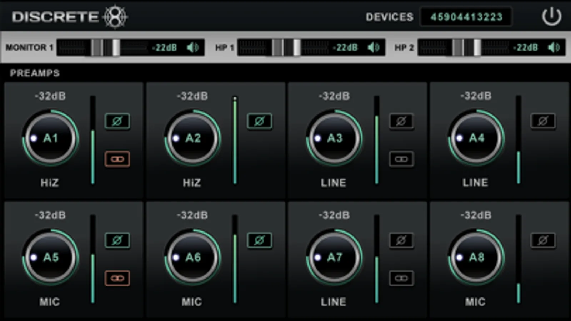The height and width of the screenshot is (321, 571).
Task: Toggle phase invert on preamp A1
Action: click(117, 121)
